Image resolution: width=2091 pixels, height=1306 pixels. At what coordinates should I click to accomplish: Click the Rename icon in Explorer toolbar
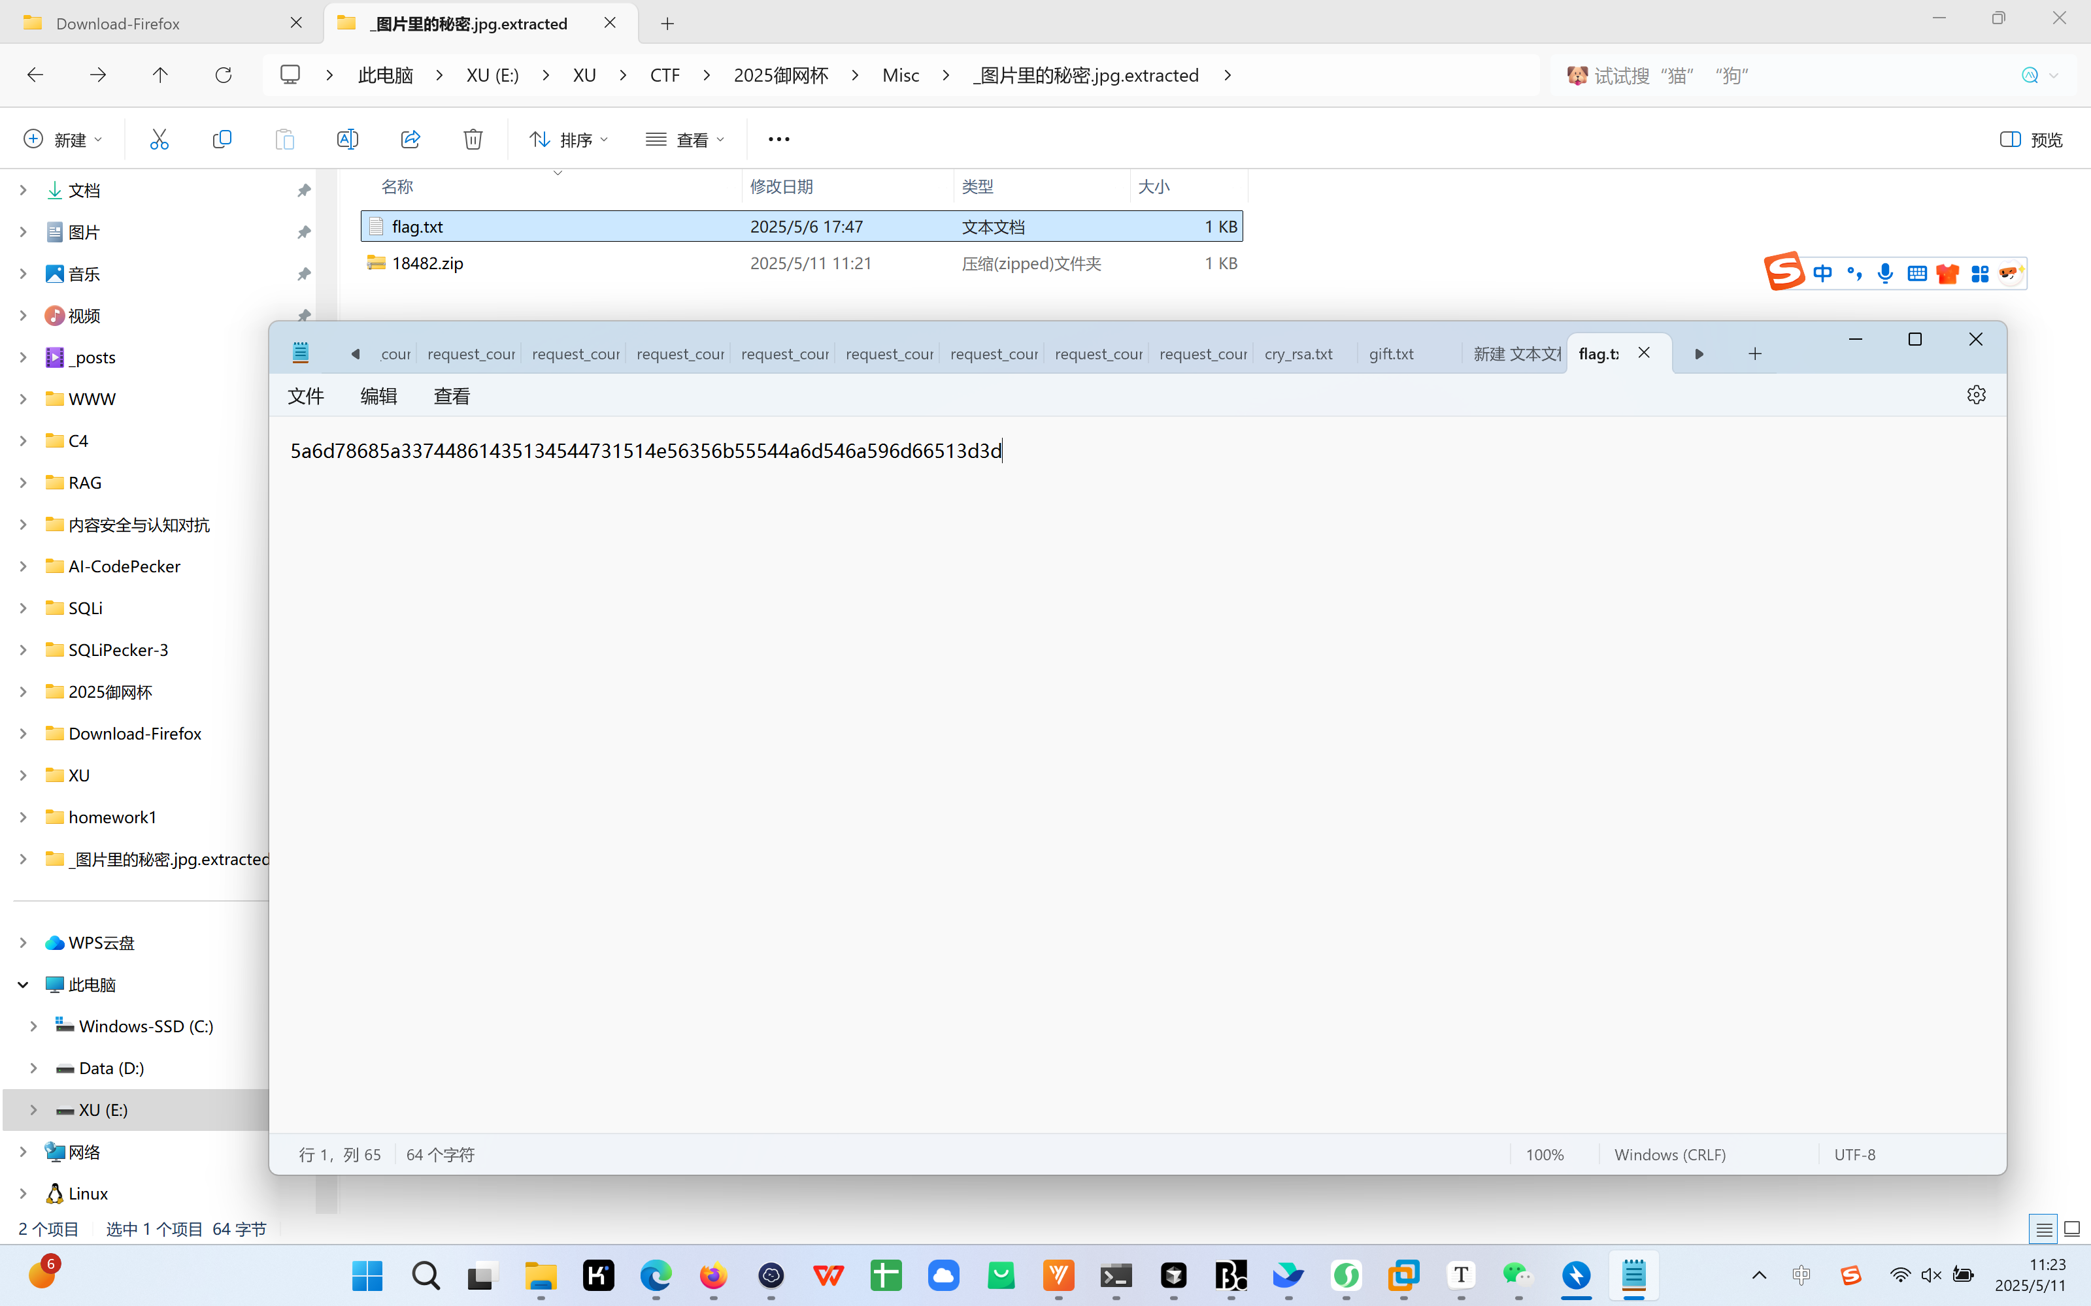click(347, 139)
